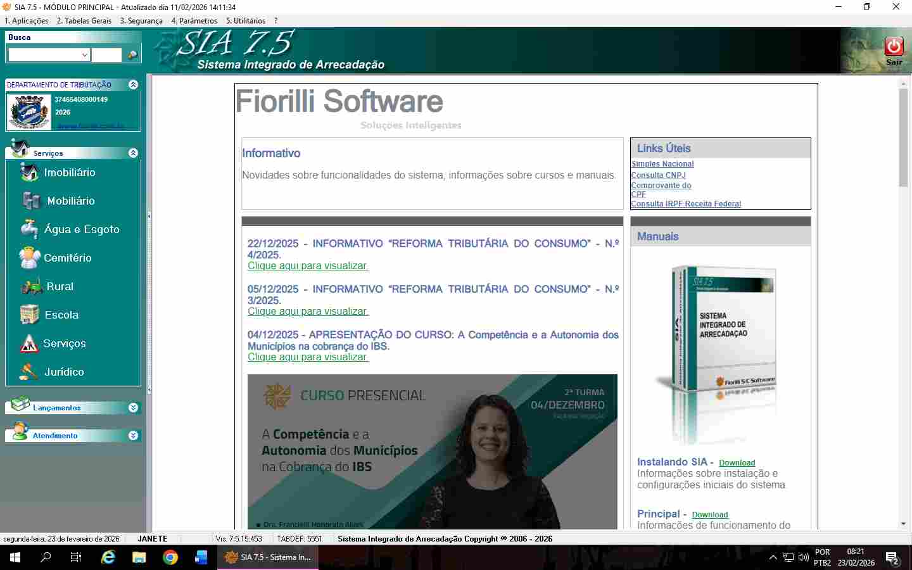Collapse the Serviços panel section

(133, 153)
